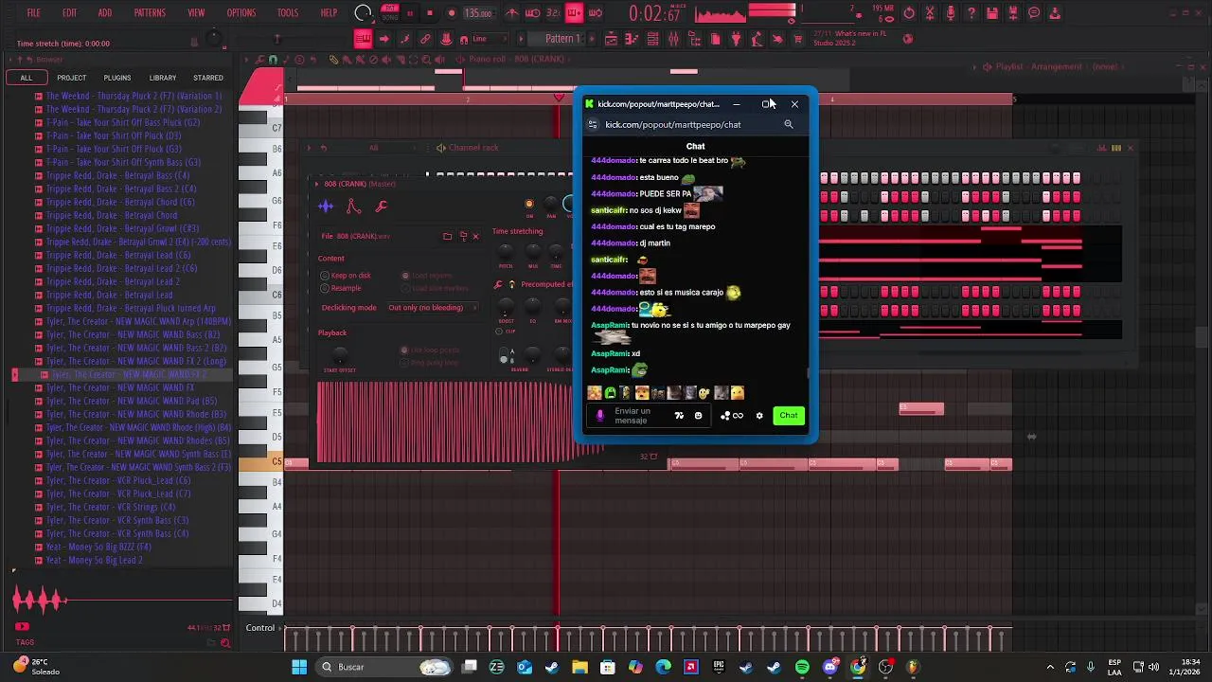This screenshot has width=1212, height=682.
Task: Click the START OFFSET knob
Action: (x=339, y=355)
